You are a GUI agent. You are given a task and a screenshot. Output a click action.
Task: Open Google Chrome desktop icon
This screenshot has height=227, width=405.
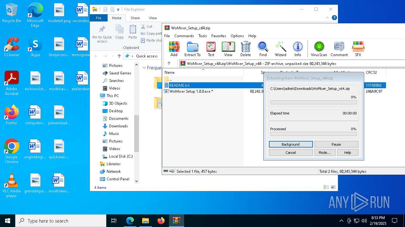click(12, 151)
